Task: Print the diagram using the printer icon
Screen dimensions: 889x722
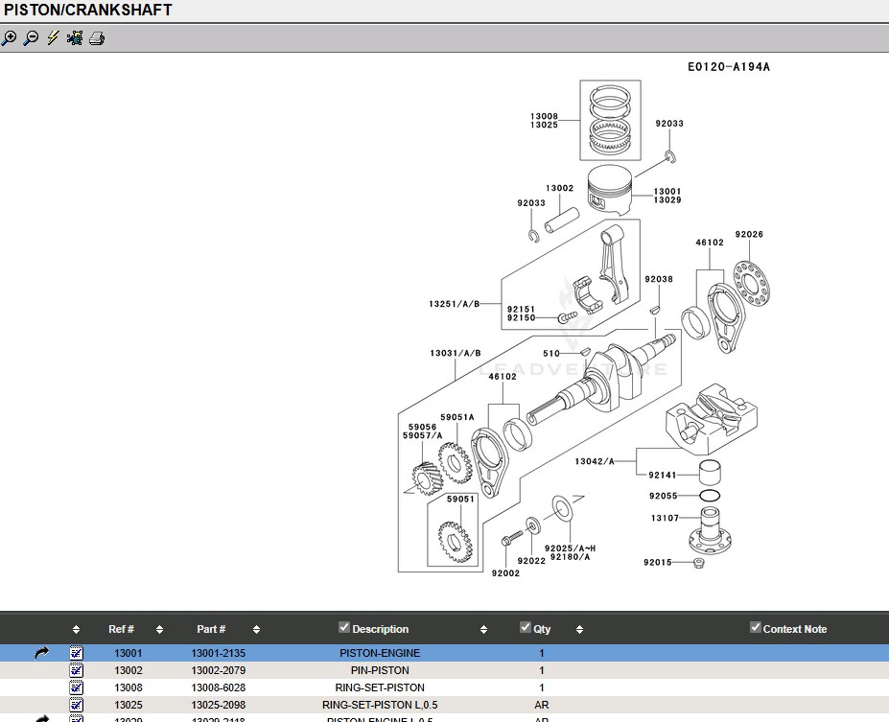Action: pyautogui.click(x=97, y=38)
